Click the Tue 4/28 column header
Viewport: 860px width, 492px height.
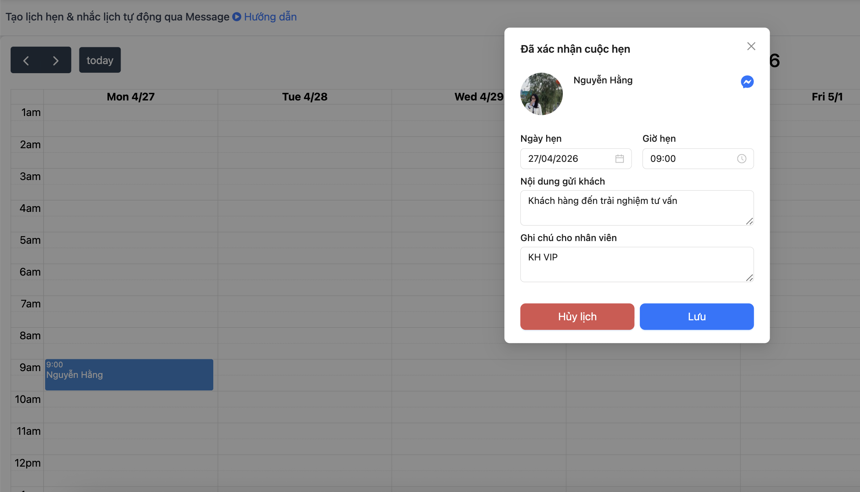coord(304,97)
